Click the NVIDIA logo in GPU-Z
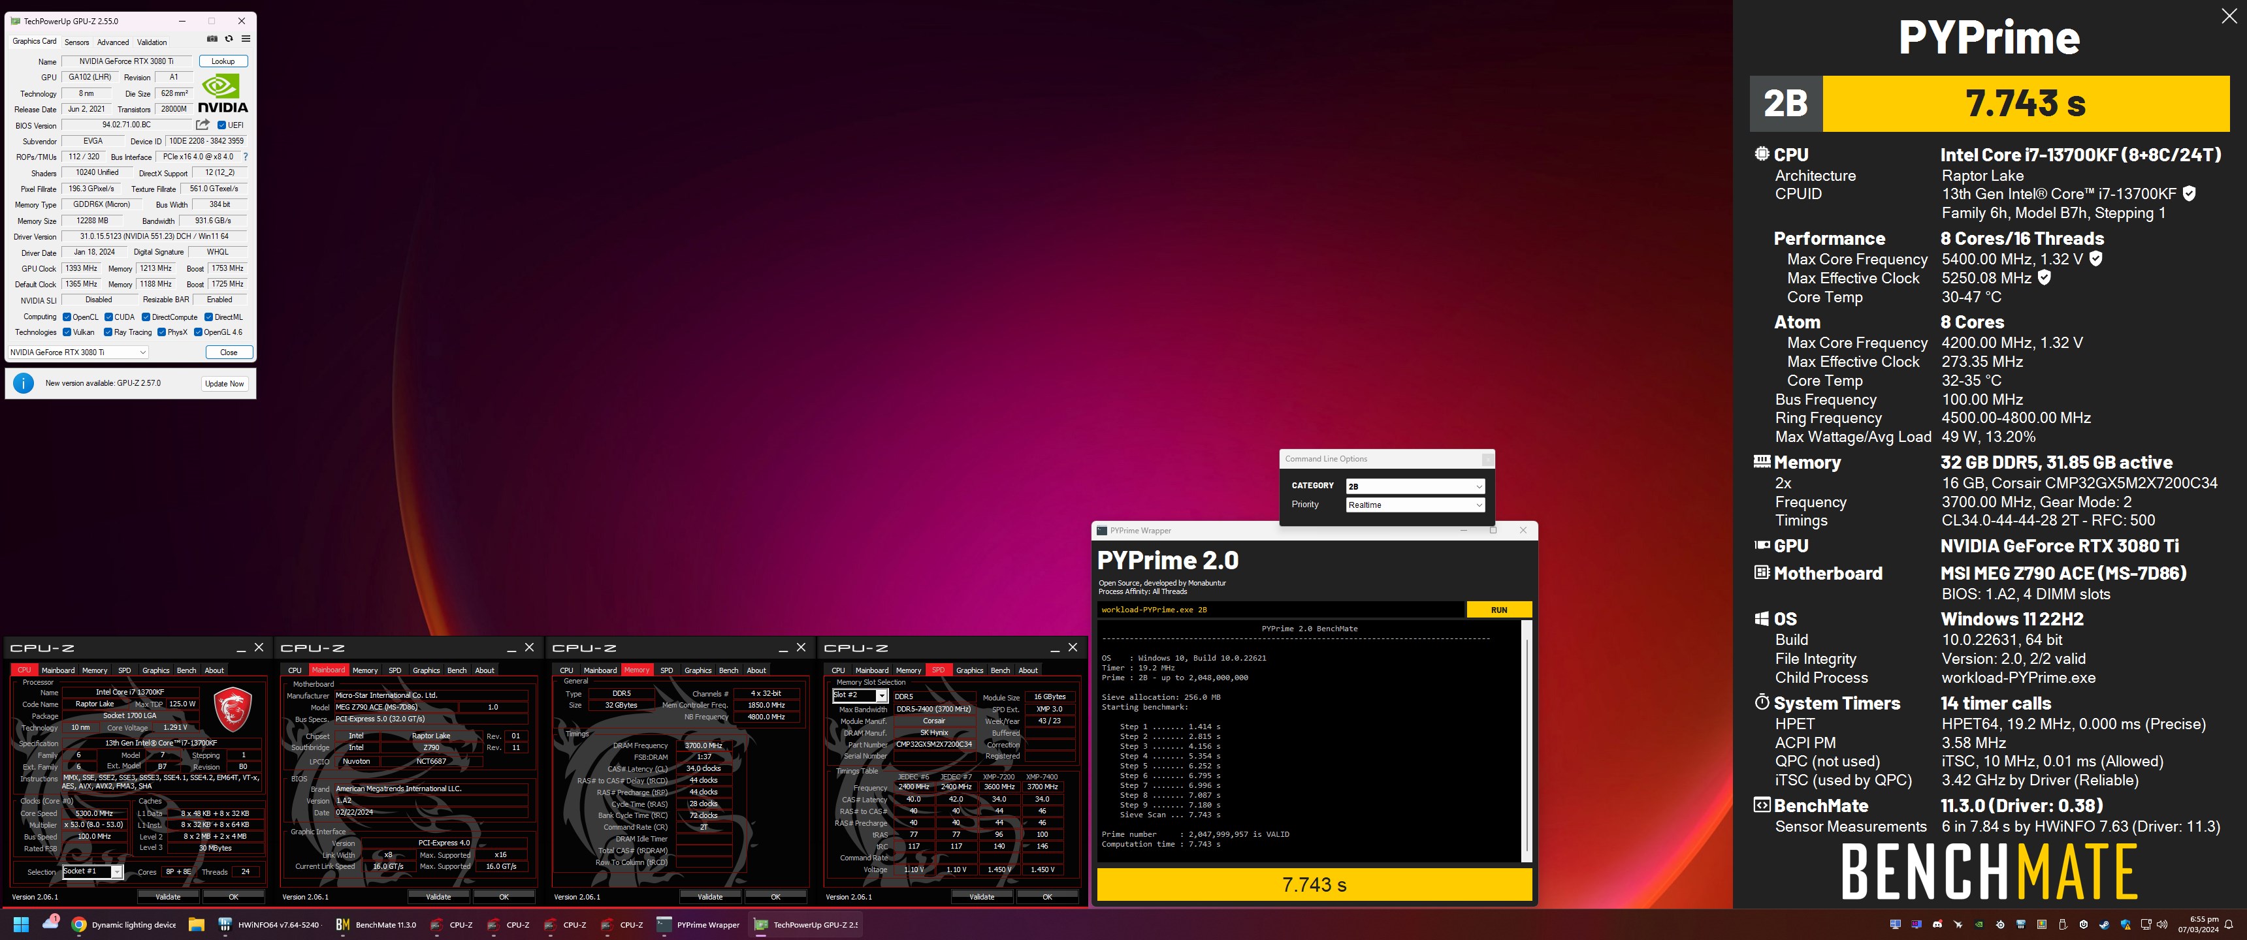Image resolution: width=2247 pixels, height=940 pixels. click(x=223, y=93)
